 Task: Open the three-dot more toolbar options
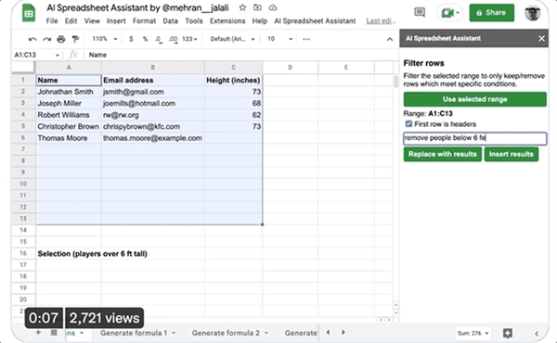coord(306,39)
